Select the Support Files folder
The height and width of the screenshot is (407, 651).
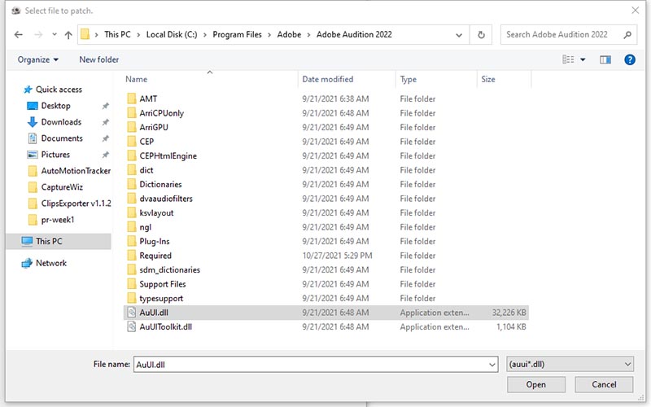tap(162, 284)
